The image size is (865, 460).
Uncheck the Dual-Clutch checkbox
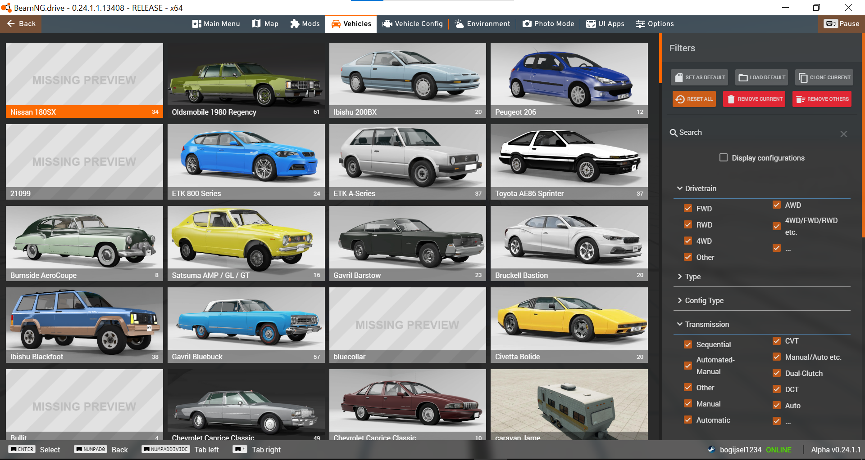[777, 373]
